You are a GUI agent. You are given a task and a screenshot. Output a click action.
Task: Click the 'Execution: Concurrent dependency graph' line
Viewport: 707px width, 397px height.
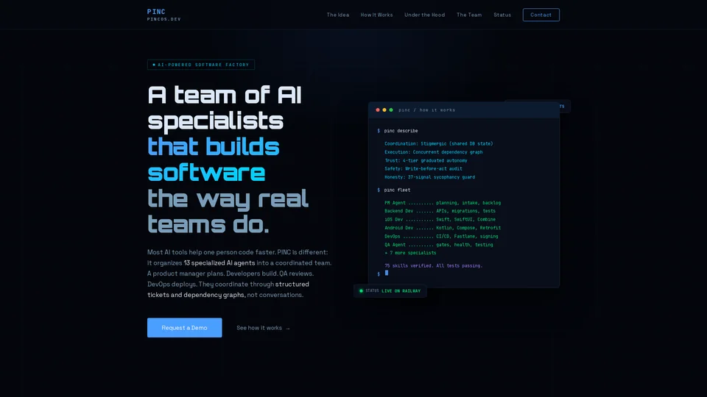coord(433,152)
